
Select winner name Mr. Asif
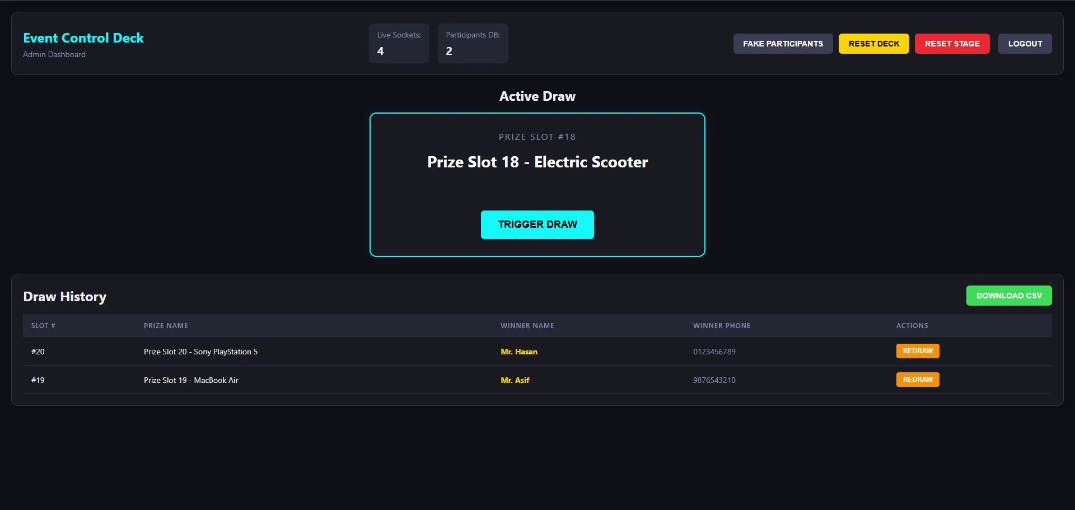[x=515, y=380]
